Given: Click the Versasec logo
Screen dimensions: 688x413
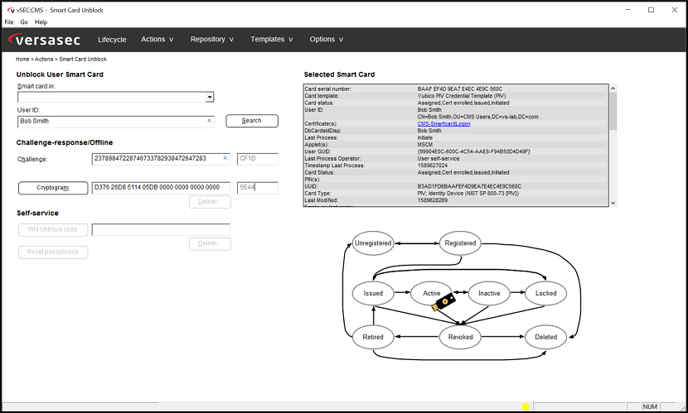Looking at the screenshot, I should tap(46, 40).
